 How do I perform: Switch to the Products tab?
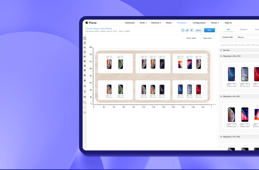244,29
